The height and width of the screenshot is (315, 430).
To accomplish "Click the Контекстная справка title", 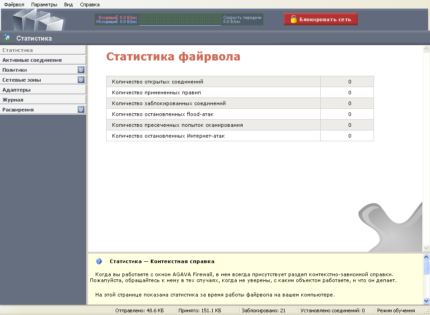I will 162,261.
